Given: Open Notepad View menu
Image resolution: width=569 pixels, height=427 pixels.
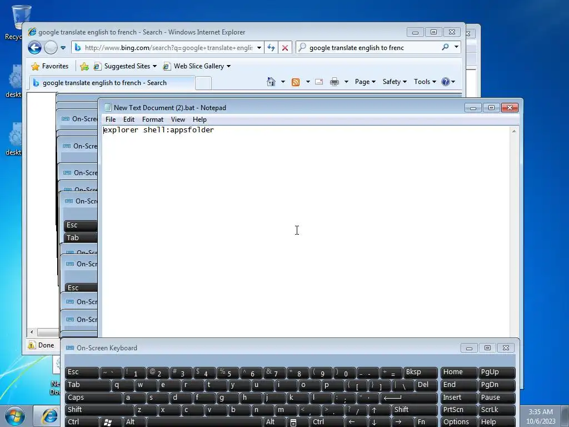Looking at the screenshot, I should coord(178,120).
